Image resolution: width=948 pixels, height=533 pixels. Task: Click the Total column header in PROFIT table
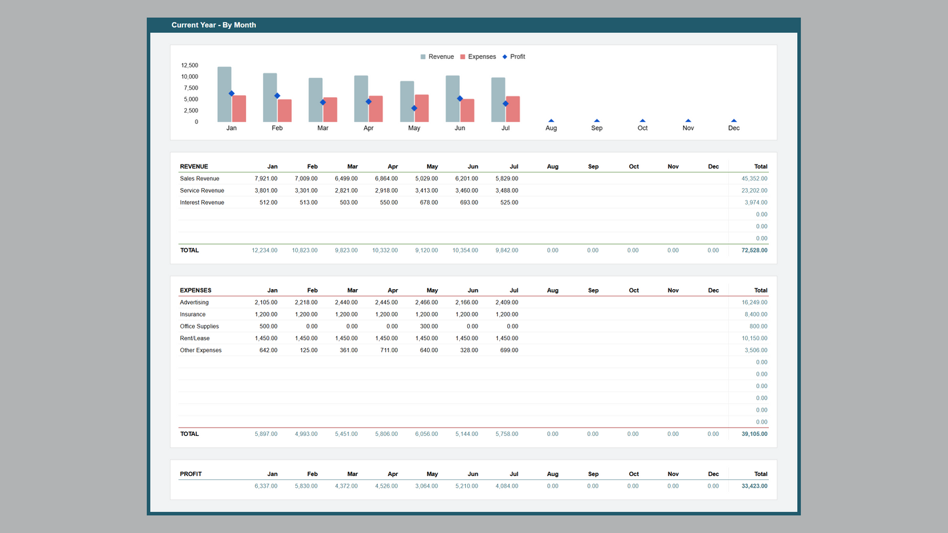point(760,474)
